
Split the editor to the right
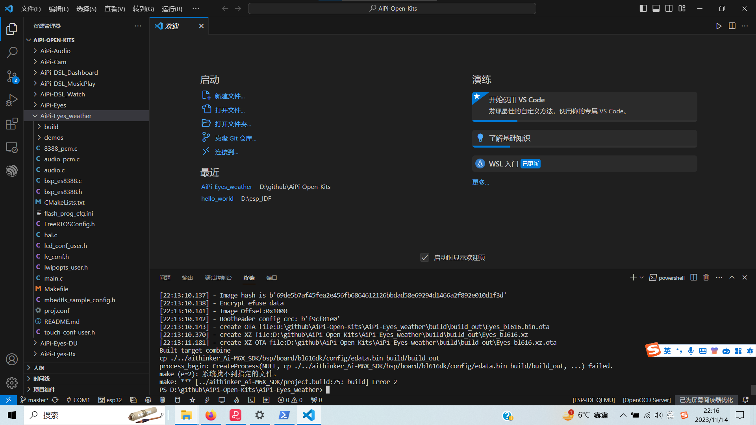tap(732, 26)
